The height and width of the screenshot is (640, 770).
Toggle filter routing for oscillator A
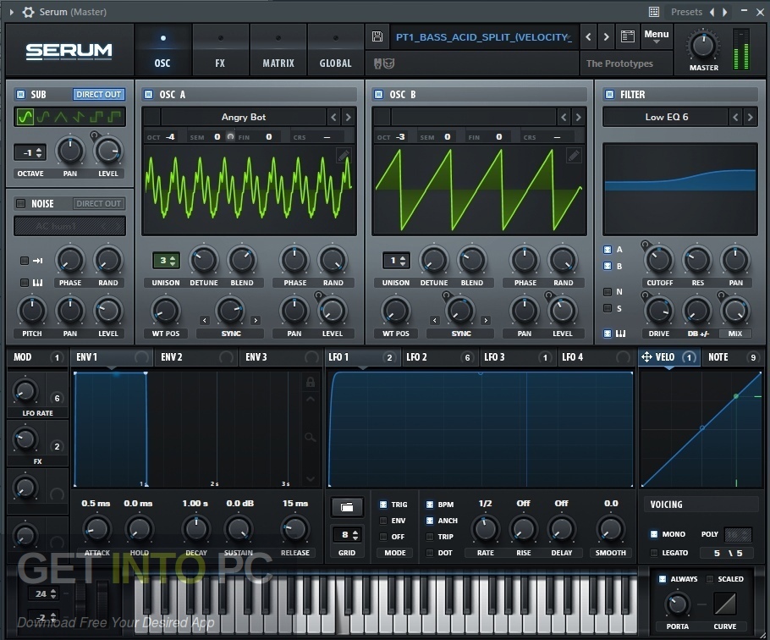[x=608, y=250]
